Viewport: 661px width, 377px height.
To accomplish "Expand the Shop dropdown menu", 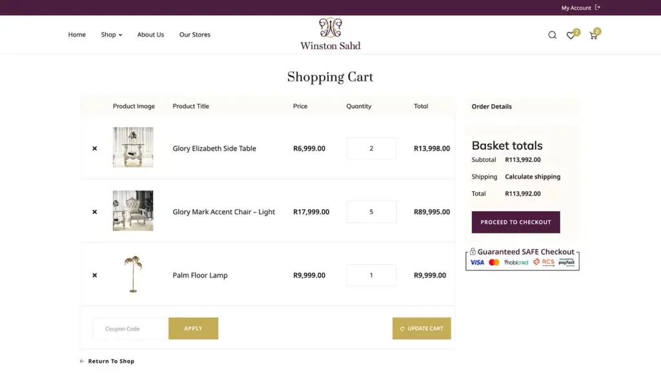I will (111, 35).
